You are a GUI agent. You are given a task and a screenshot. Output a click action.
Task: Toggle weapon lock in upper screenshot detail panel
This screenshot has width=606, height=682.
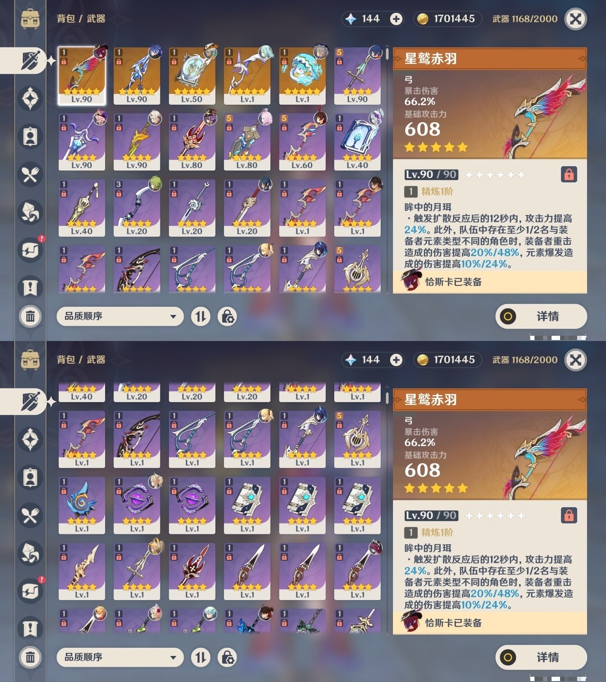click(569, 174)
